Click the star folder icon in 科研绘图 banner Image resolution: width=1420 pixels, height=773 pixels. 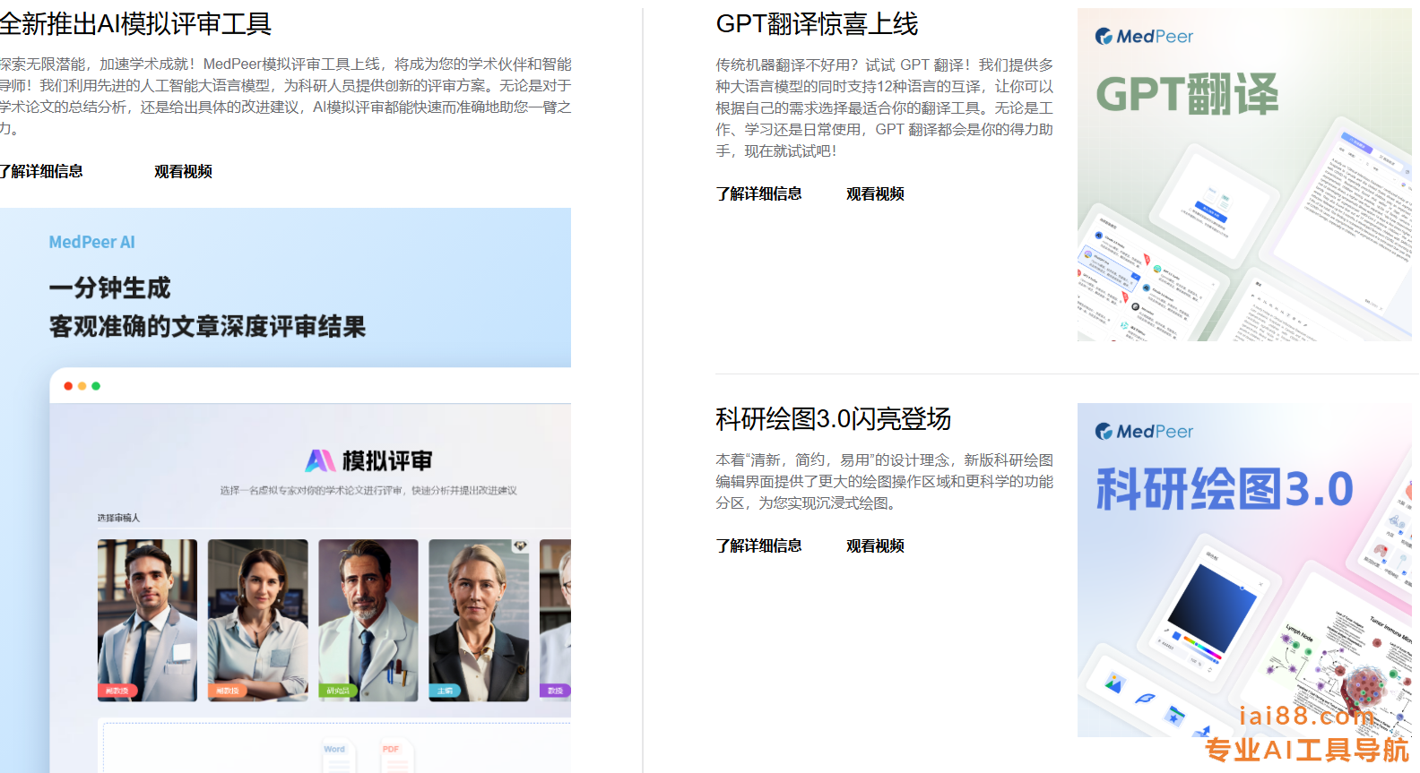(1174, 715)
